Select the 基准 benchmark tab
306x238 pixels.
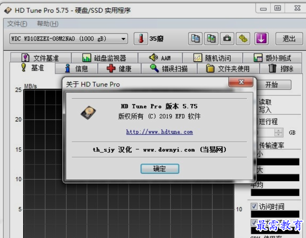33,68
